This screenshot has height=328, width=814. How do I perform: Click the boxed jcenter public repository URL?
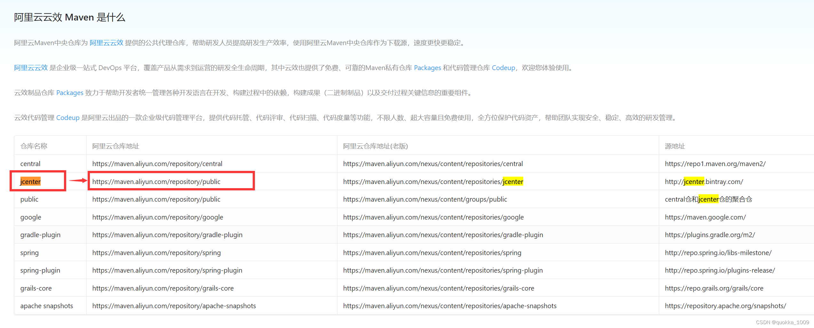(156, 181)
